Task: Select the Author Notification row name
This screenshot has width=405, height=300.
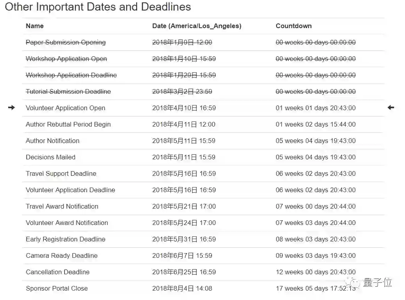Action: 52,141
